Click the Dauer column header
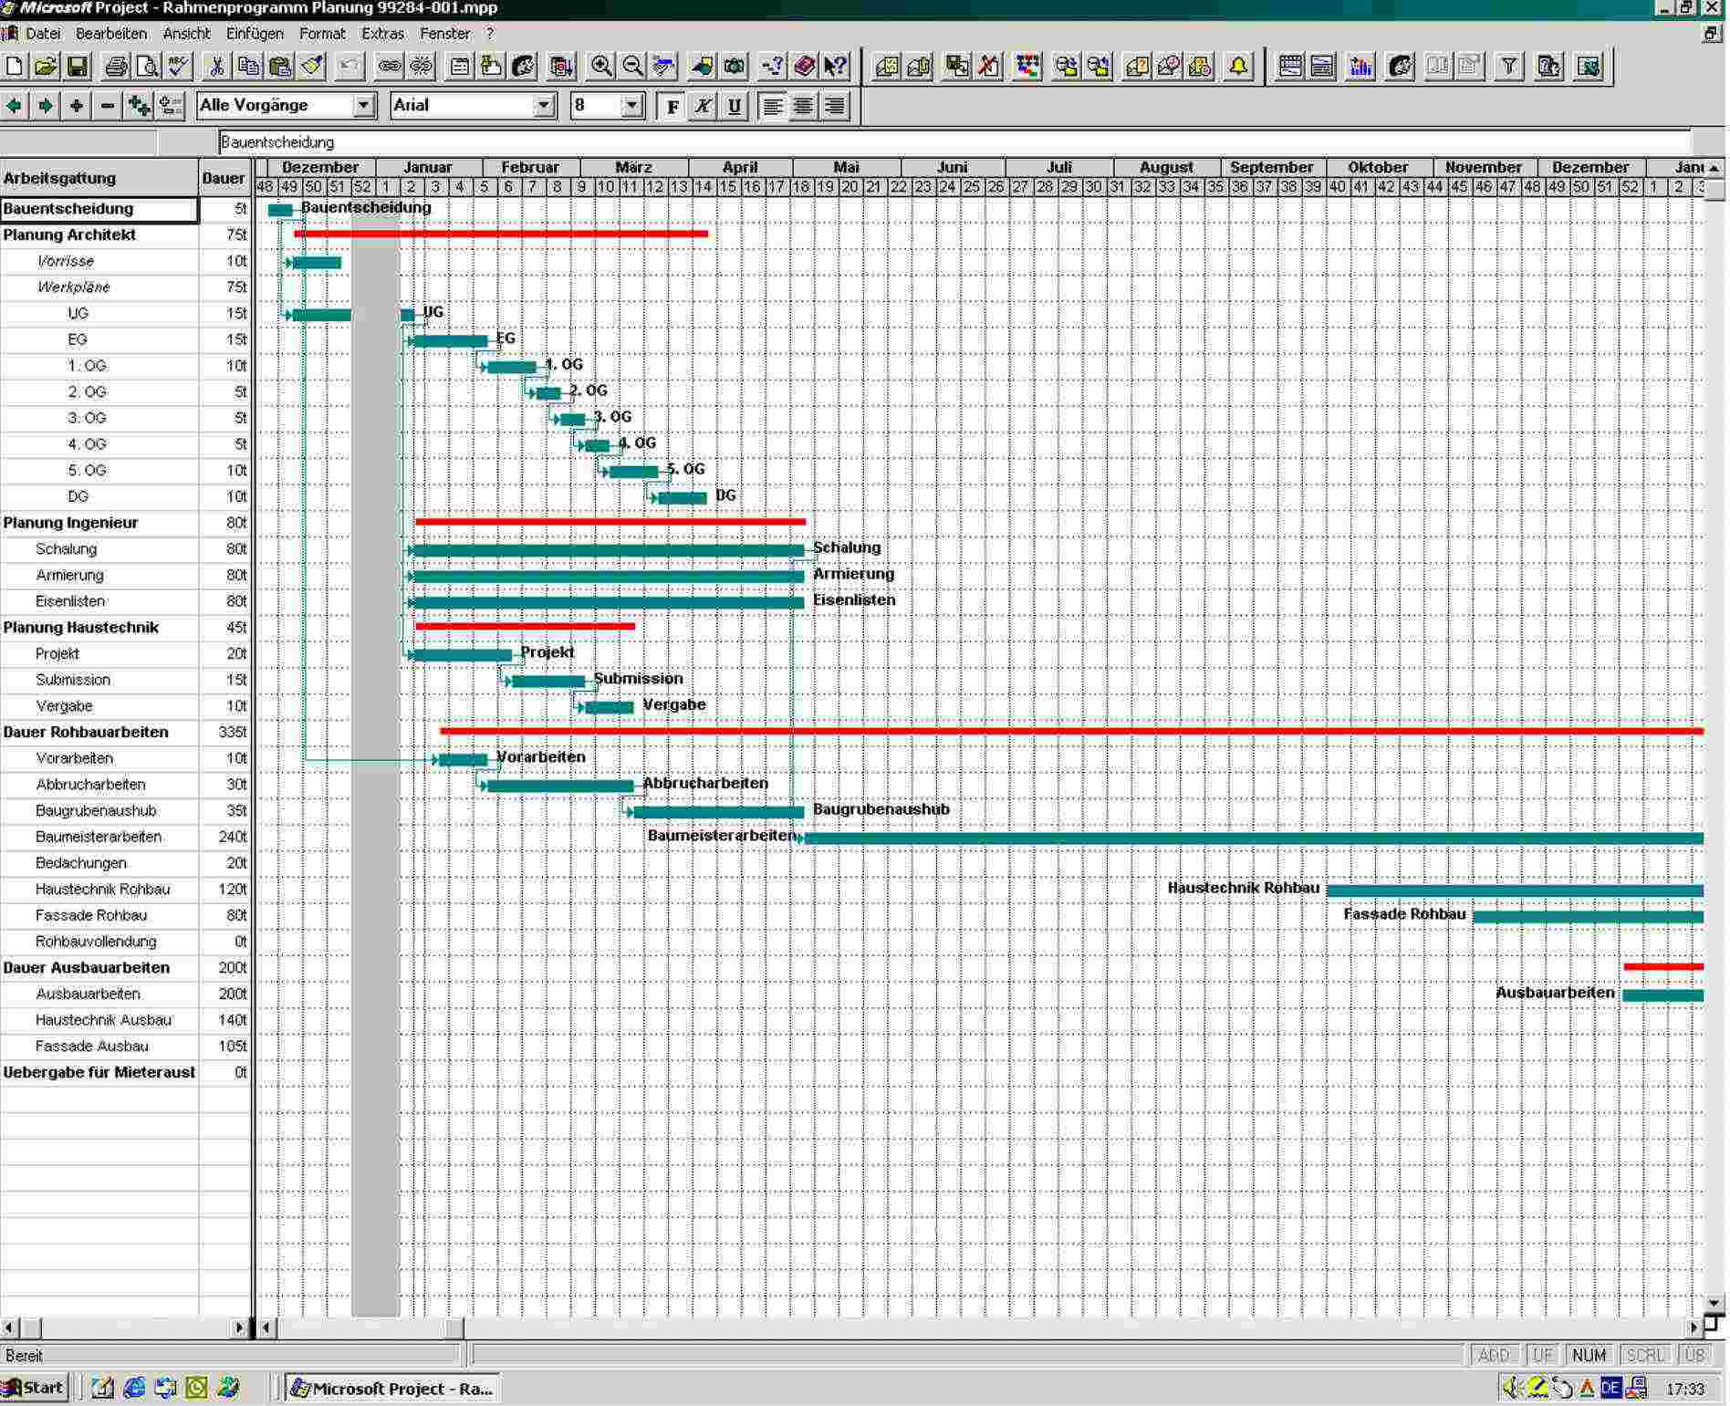Image resolution: width=1730 pixels, height=1406 pixels. point(224,178)
